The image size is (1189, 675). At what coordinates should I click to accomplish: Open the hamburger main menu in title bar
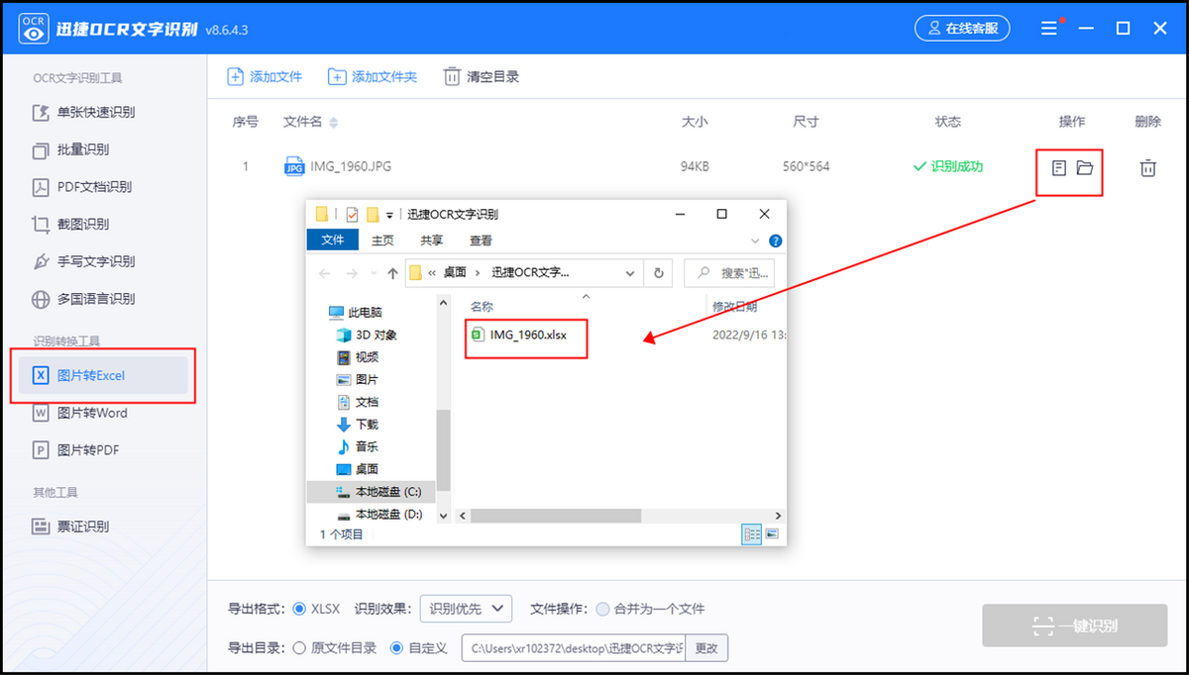1050,29
